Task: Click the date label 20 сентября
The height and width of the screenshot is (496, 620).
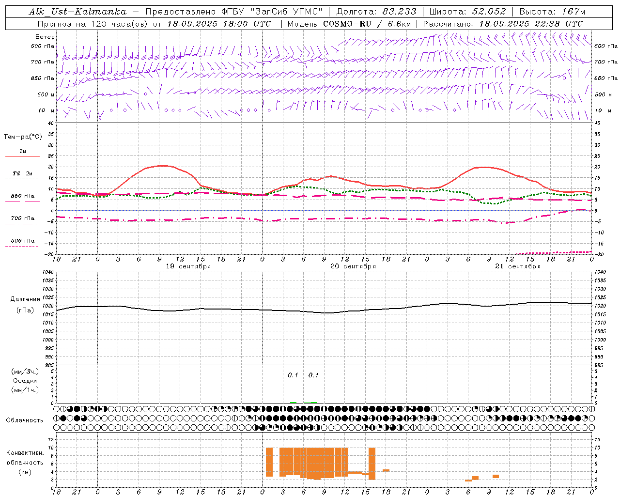Action: [353, 266]
